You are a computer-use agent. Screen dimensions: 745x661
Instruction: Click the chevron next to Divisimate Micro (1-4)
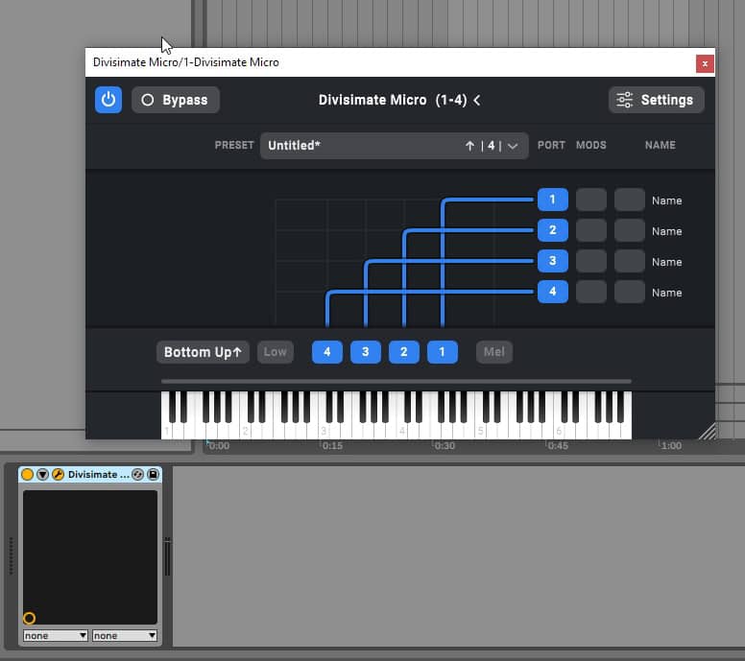(x=477, y=100)
